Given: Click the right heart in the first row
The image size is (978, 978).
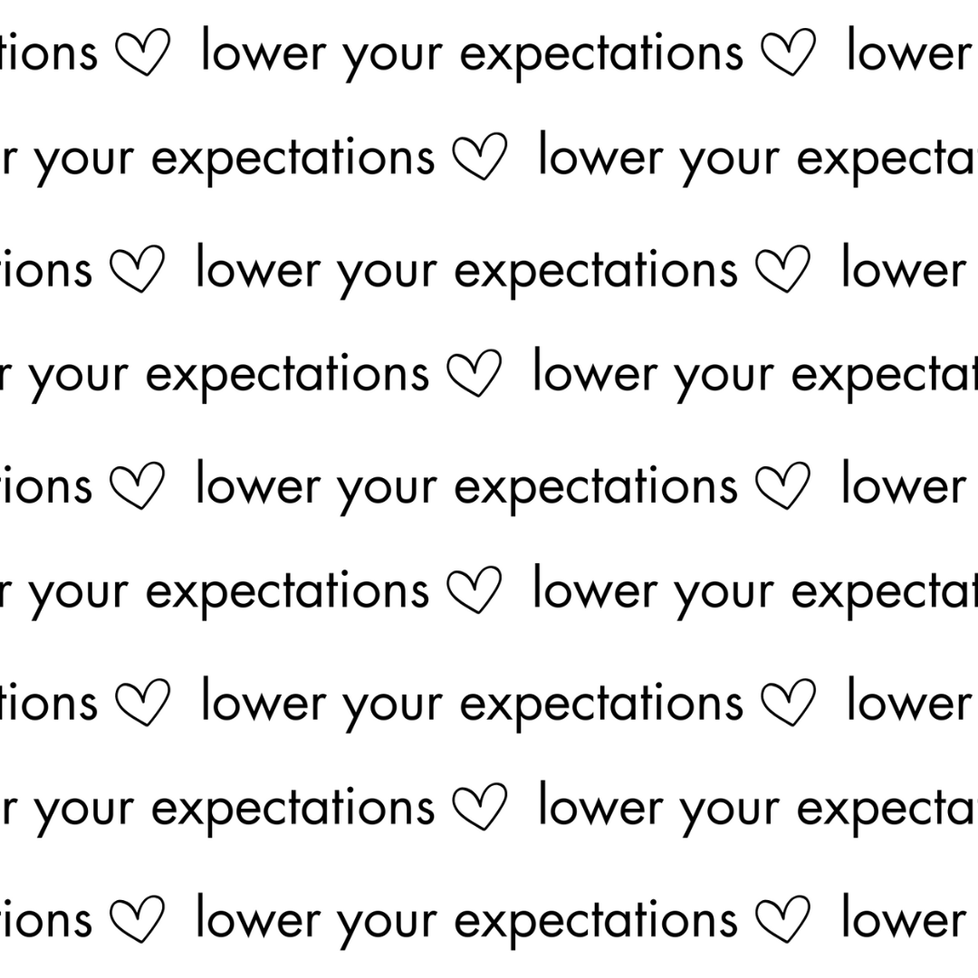Looking at the screenshot, I should pos(788,54).
